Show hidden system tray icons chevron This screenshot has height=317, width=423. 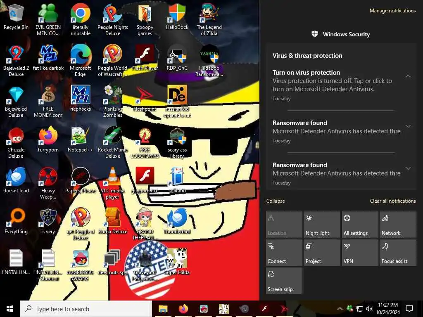coord(340,309)
